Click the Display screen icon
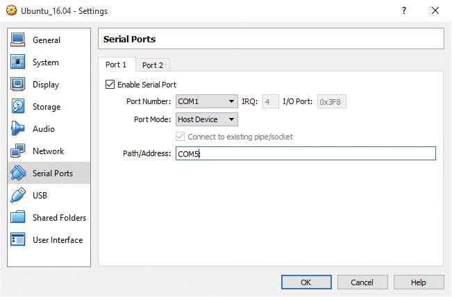The image size is (452, 297). click(x=18, y=84)
